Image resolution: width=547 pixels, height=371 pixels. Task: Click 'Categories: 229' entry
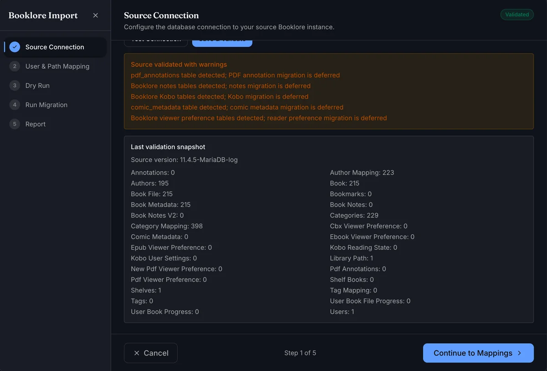click(354, 216)
